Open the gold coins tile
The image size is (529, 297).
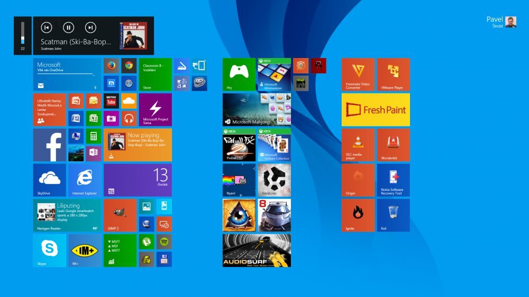tap(147, 260)
